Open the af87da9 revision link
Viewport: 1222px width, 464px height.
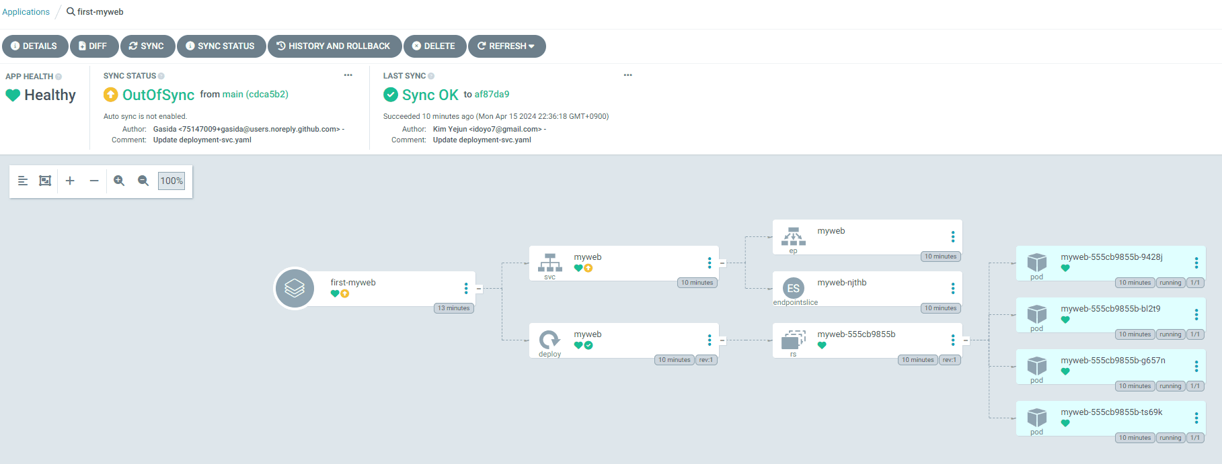[492, 95]
